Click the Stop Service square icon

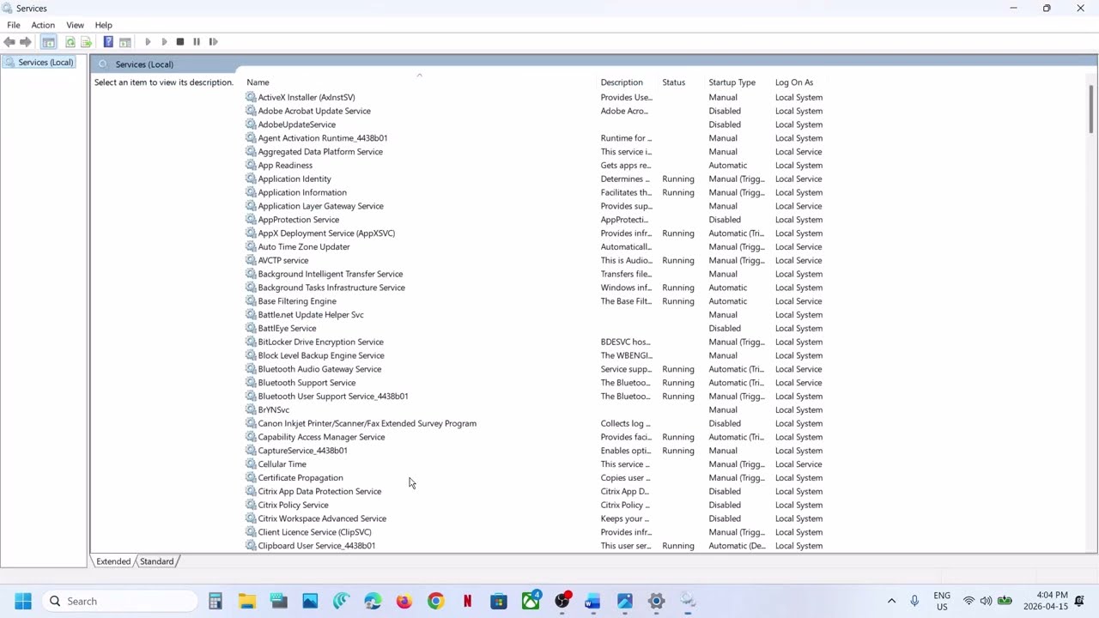(180, 41)
